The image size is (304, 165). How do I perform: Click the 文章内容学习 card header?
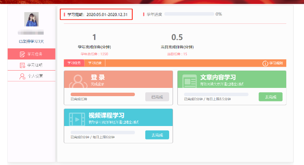pos(232,79)
